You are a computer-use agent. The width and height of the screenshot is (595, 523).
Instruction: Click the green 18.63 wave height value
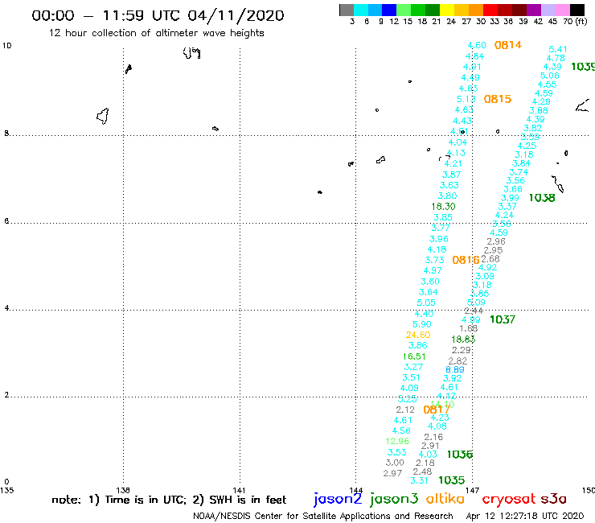point(463,340)
